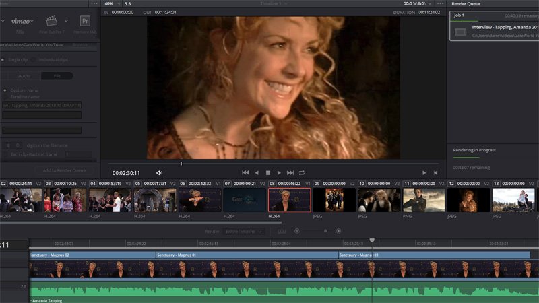
Task: Choose the Timeline name option
Action: (5, 96)
